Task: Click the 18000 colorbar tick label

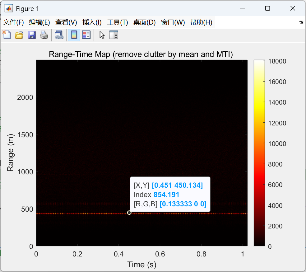Action: pyautogui.click(x=277, y=61)
